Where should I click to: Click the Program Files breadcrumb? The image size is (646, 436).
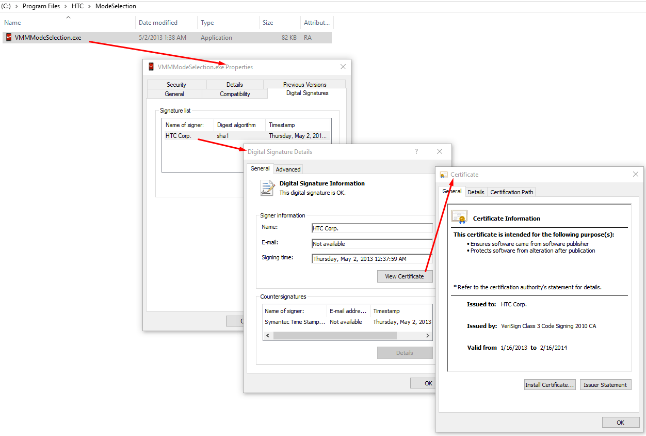point(41,6)
